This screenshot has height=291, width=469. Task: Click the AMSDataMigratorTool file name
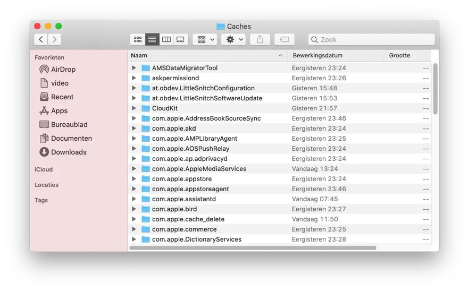pyautogui.click(x=185, y=68)
